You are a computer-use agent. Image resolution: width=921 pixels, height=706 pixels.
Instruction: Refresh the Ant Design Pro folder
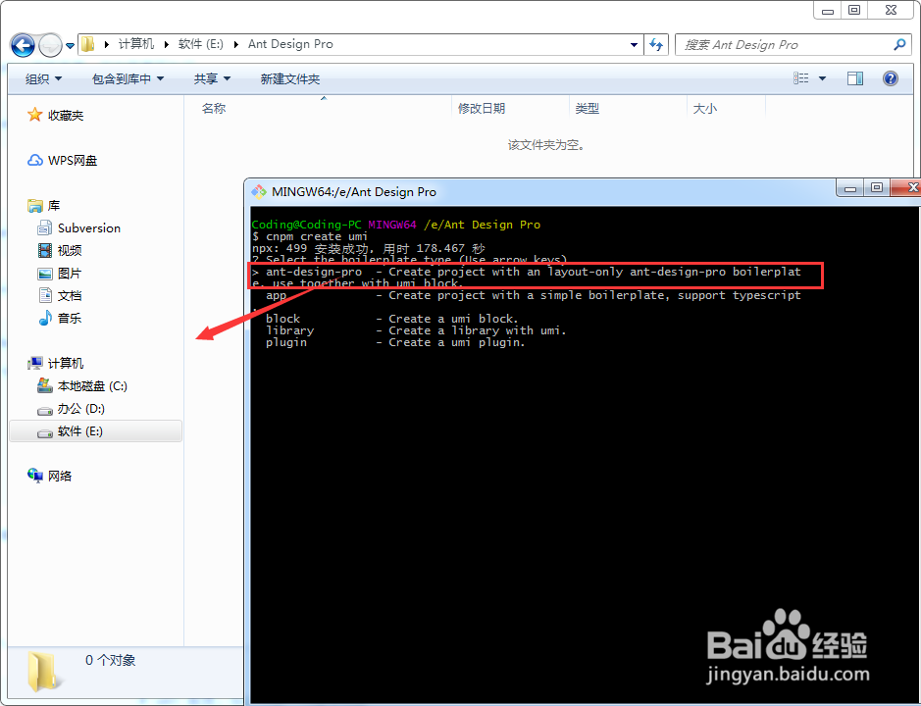coord(656,45)
